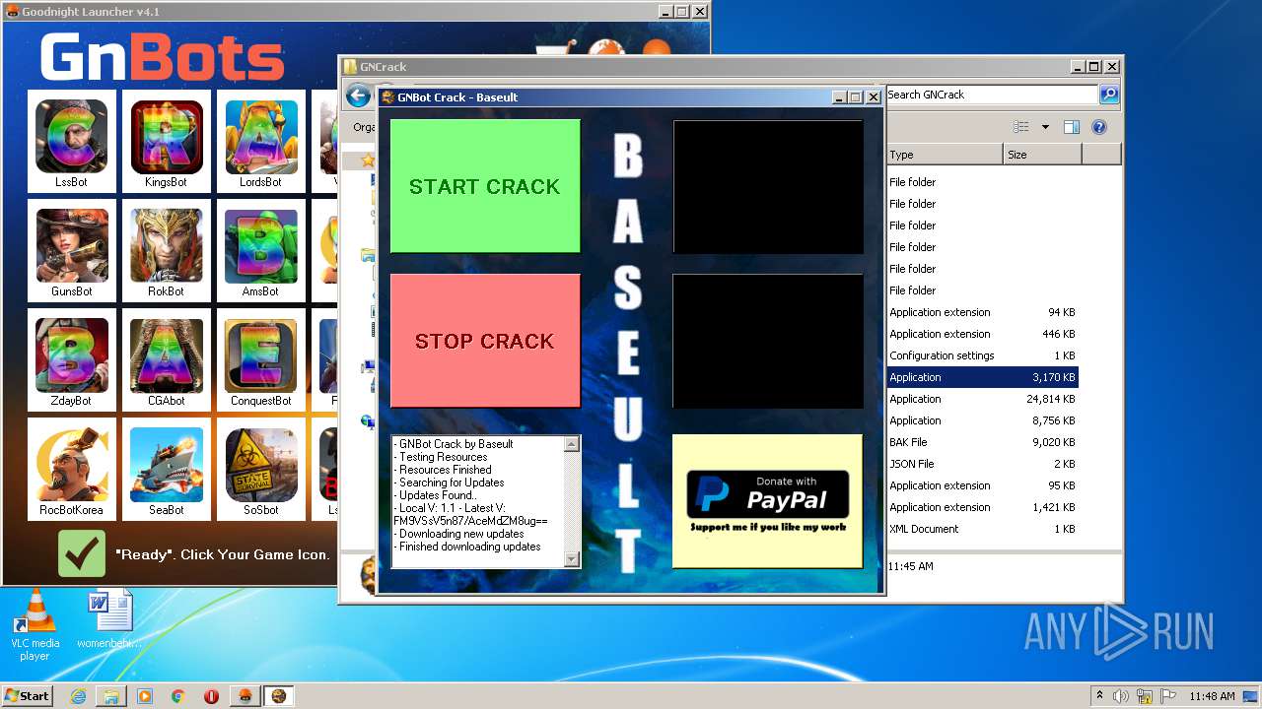
Task: Select the 8,756 KB Application row
Action: click(982, 420)
